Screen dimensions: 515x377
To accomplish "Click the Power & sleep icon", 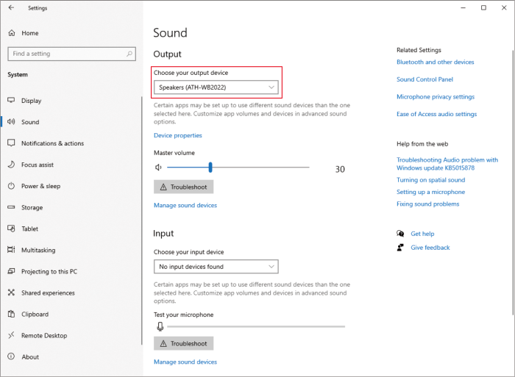I will coord(11,186).
